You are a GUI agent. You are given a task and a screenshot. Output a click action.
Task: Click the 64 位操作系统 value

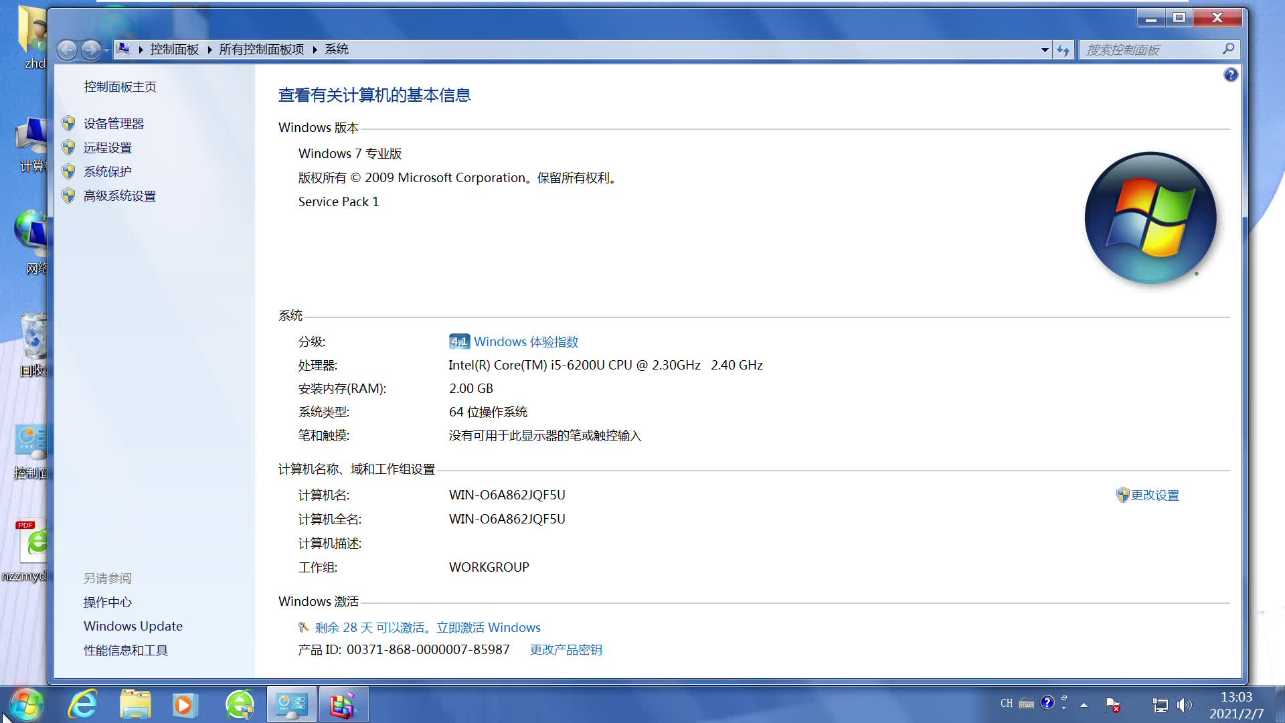[x=489, y=412]
